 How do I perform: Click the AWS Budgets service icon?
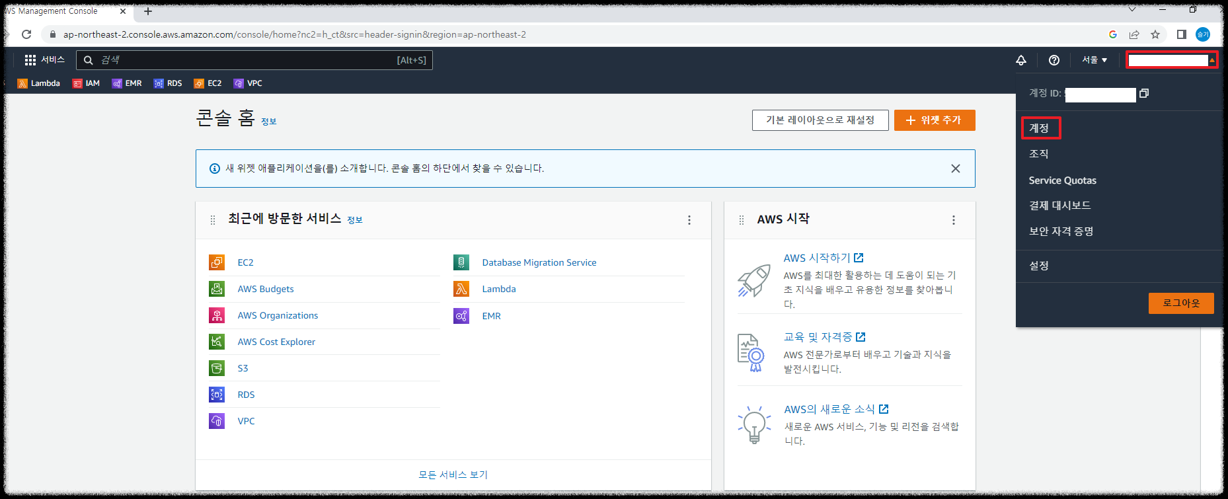217,289
